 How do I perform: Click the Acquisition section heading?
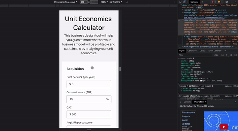[x=75, y=69]
